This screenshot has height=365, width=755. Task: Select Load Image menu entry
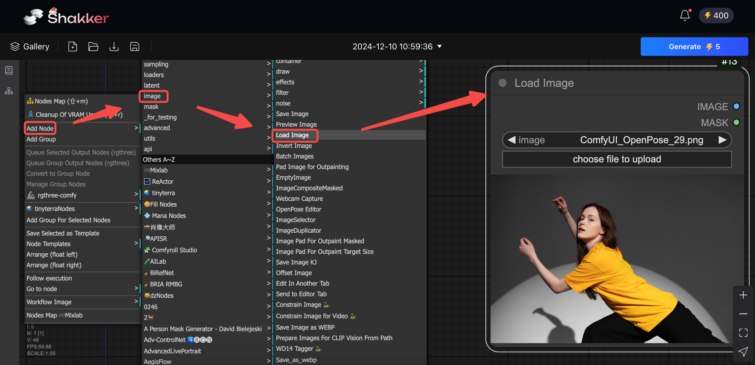pyautogui.click(x=292, y=135)
